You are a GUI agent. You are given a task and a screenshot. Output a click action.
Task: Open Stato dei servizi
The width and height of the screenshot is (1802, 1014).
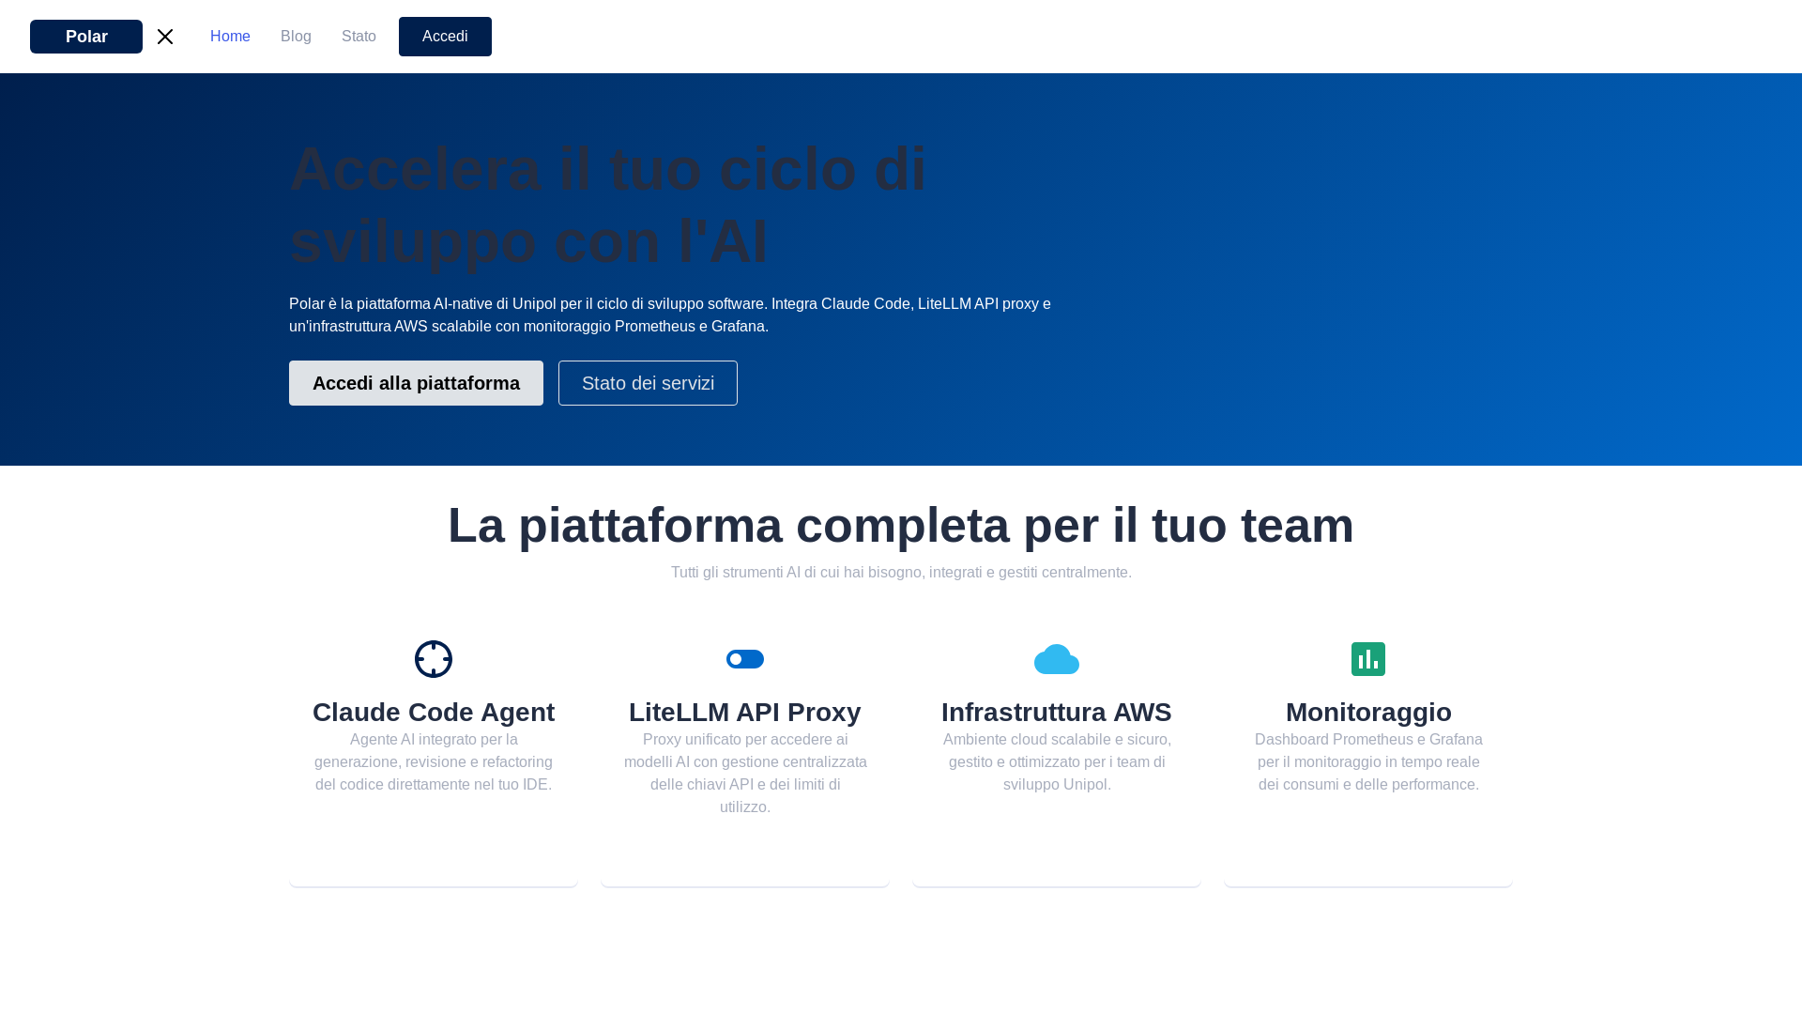[x=648, y=383]
